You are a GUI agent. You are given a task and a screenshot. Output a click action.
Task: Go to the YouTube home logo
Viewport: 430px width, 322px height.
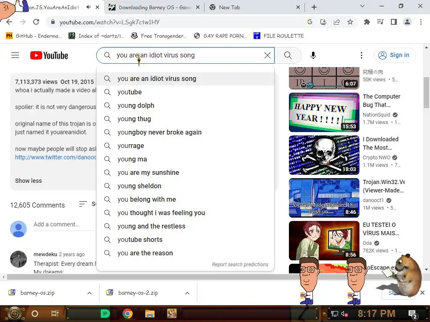[49, 55]
